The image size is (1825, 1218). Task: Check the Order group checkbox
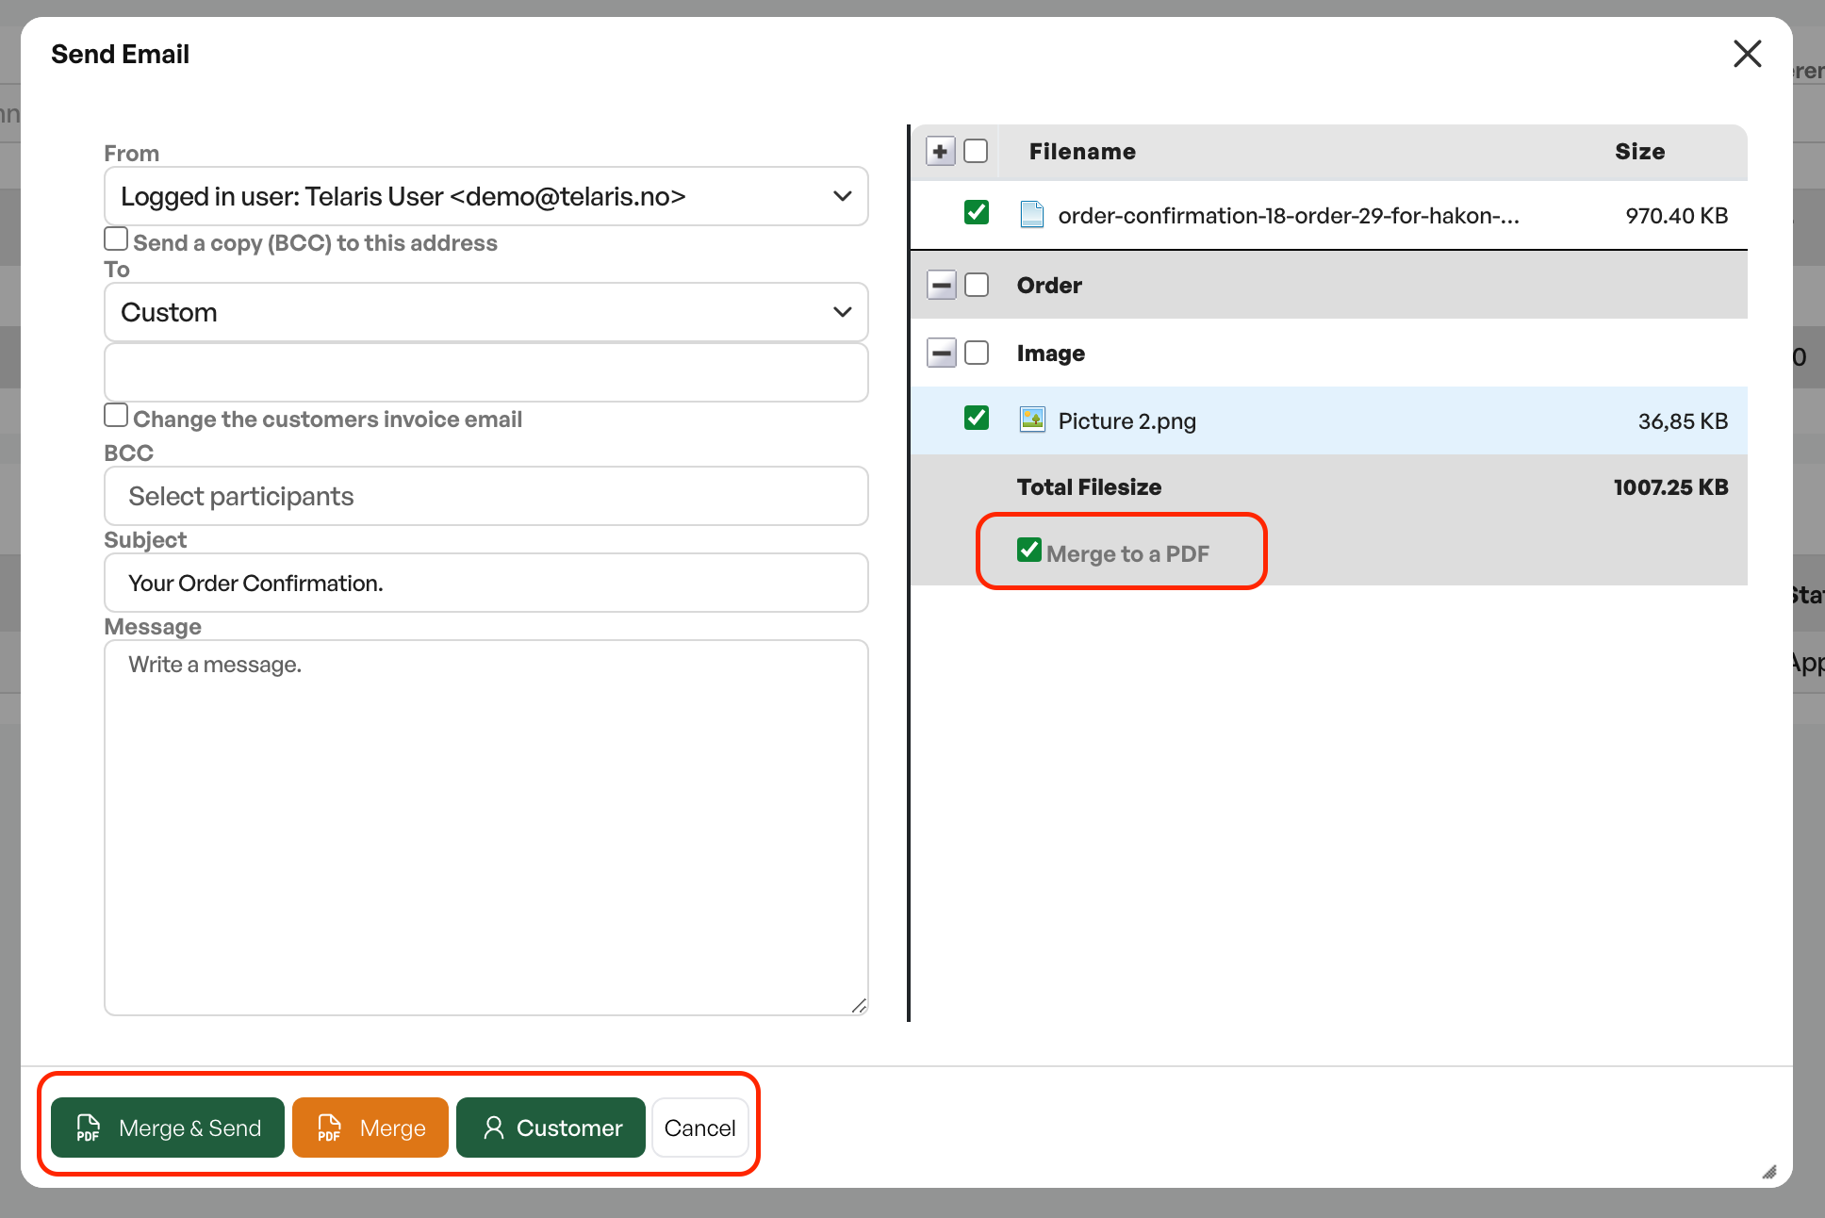[x=977, y=285]
